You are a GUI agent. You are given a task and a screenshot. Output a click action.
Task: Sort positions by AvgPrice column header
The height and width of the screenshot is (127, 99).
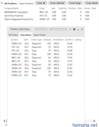point(63,8)
